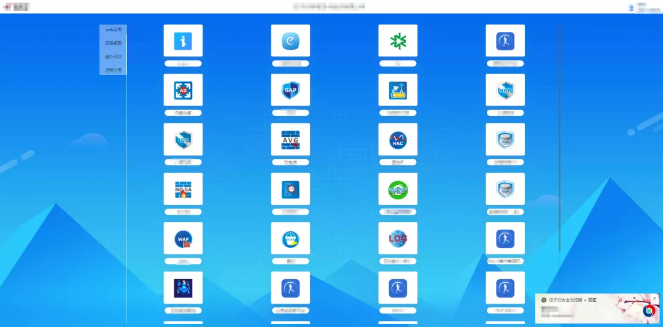Open the HAC application icon

pos(398,140)
